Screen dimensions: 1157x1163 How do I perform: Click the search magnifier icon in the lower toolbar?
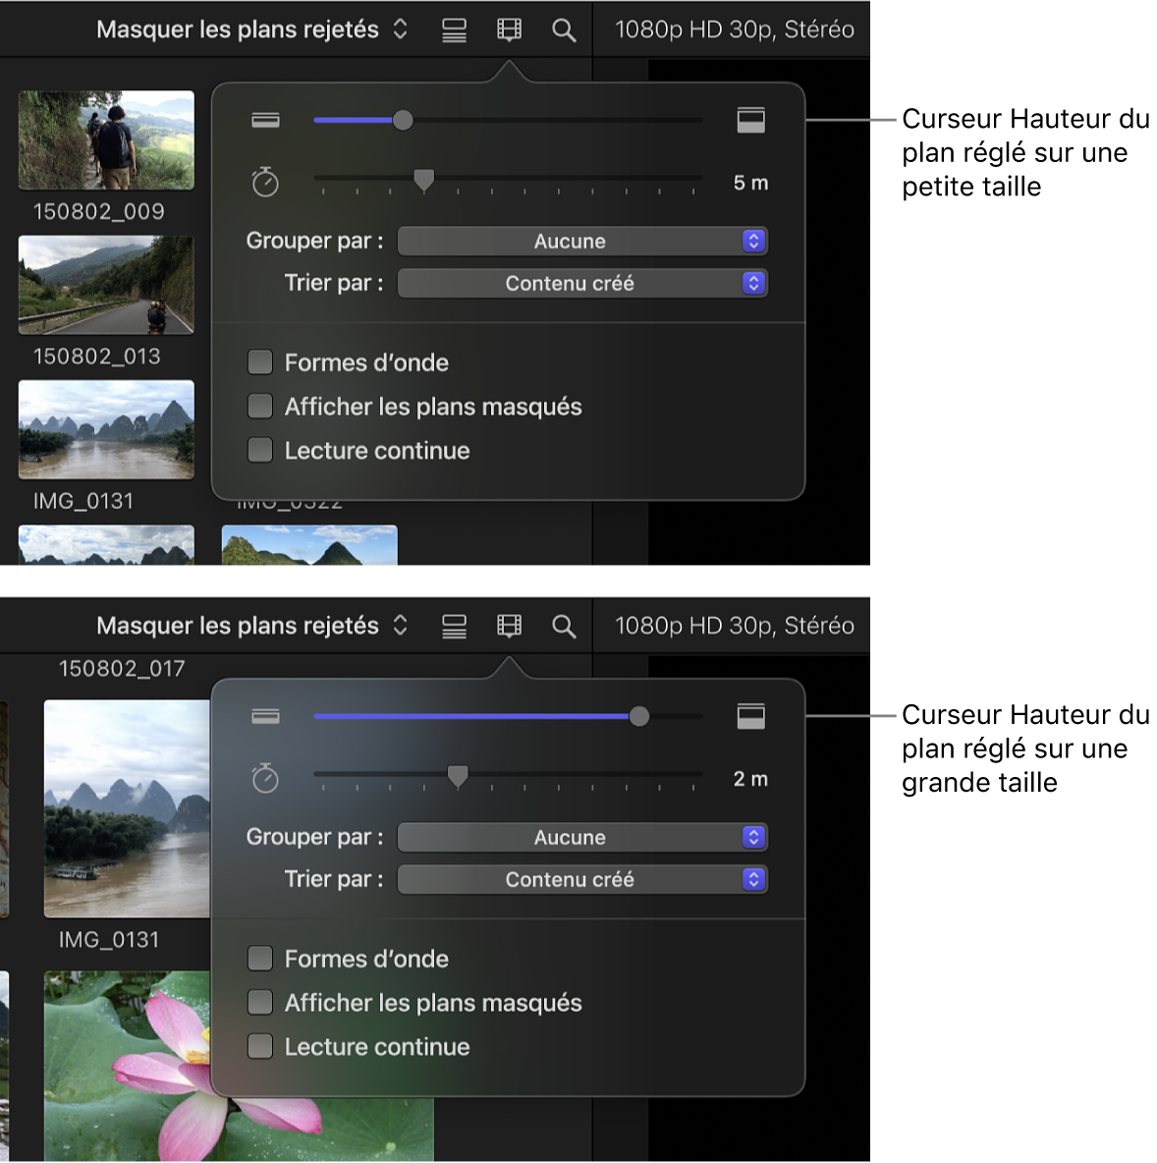pyautogui.click(x=564, y=627)
